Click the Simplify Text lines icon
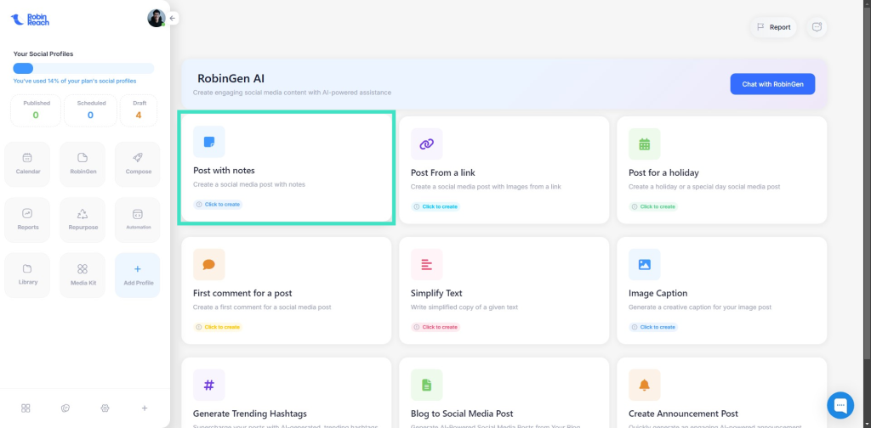The height and width of the screenshot is (428, 871). coord(427,264)
